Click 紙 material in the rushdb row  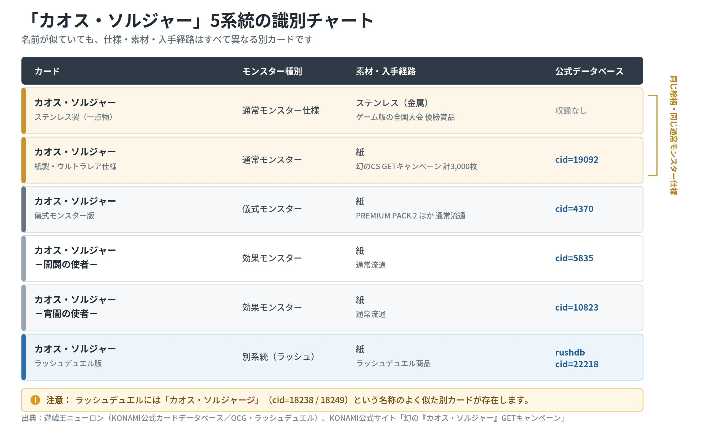[x=360, y=349]
